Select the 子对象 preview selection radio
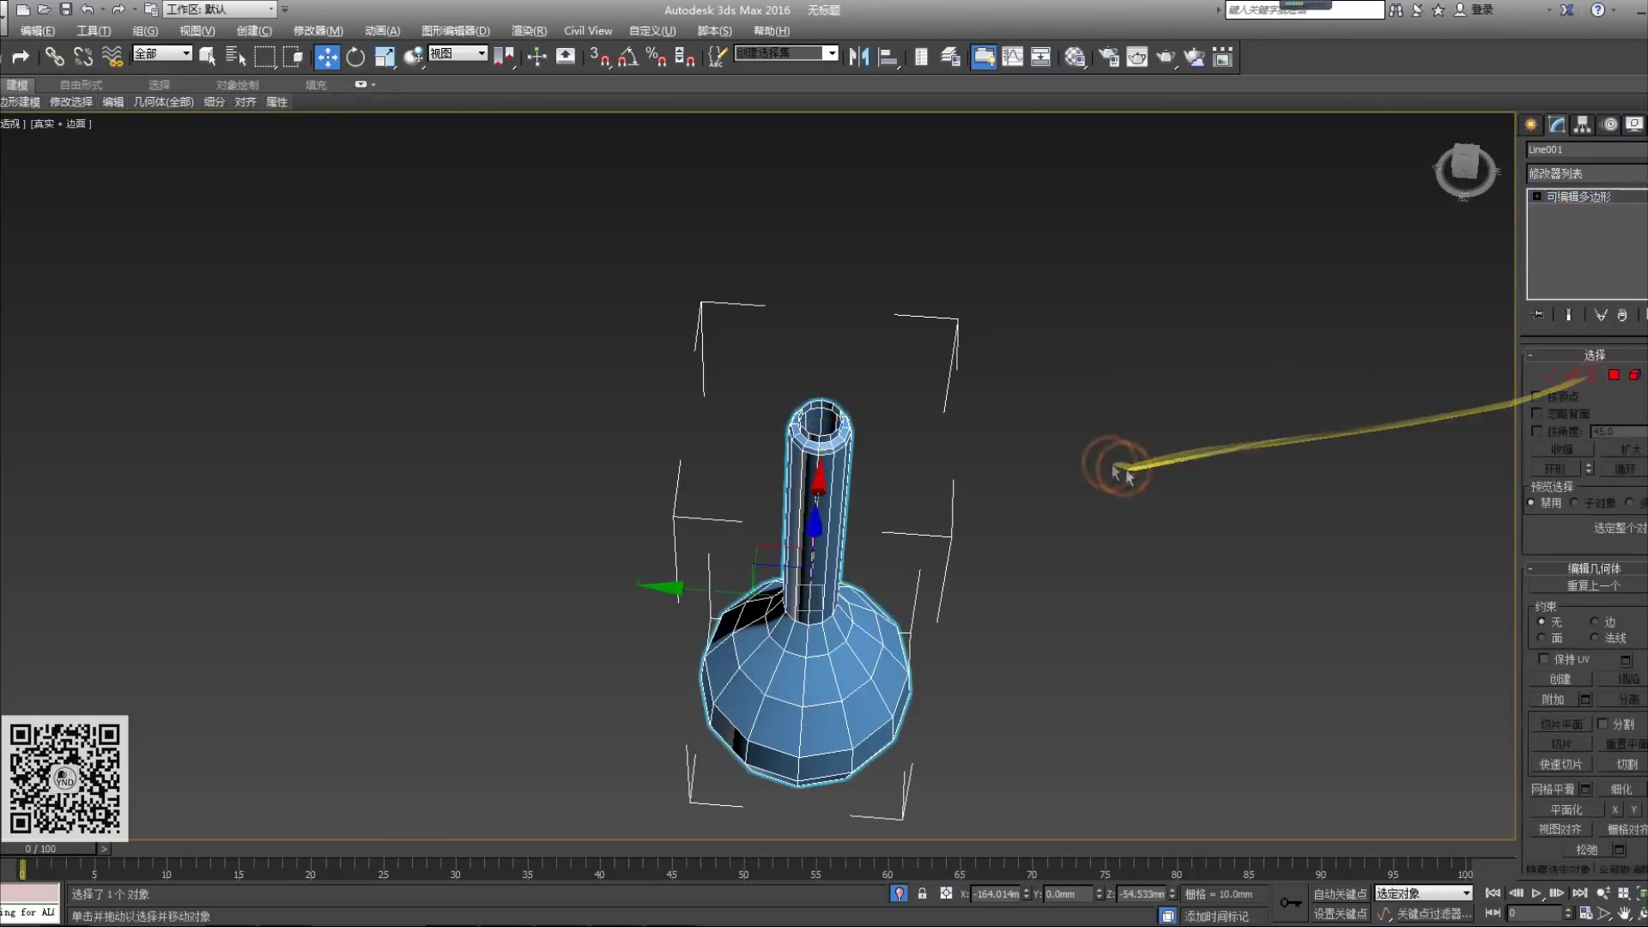 [1574, 503]
